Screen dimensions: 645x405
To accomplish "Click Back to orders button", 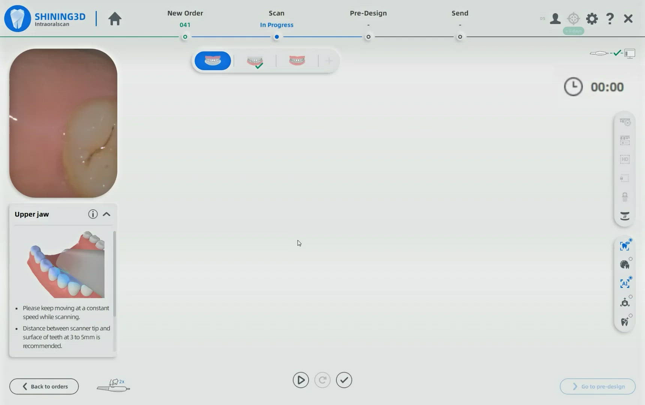I will coord(44,386).
